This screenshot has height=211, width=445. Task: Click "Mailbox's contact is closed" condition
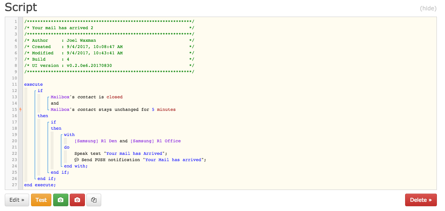pyautogui.click(x=86, y=97)
